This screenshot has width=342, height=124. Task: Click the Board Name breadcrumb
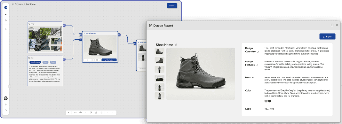[x=31, y=4]
